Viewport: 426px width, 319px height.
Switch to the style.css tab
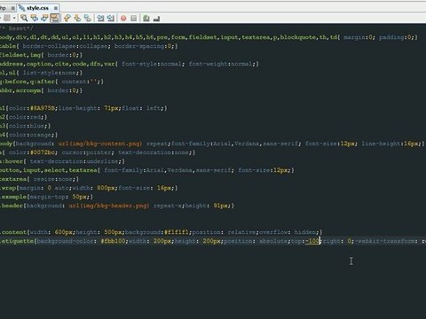coord(37,8)
